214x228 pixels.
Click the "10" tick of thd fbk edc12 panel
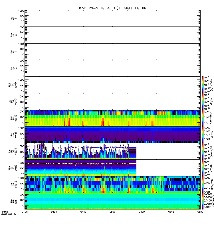(x=23, y=123)
